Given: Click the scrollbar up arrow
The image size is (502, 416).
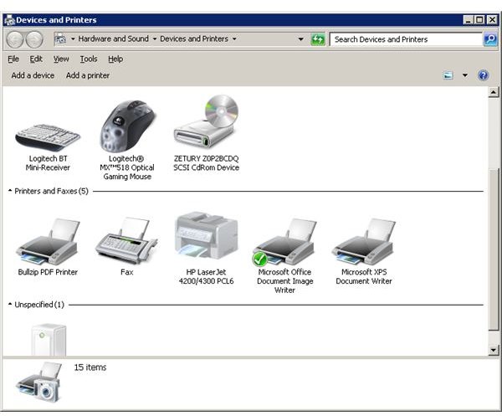Looking at the screenshot, I should 494,92.
